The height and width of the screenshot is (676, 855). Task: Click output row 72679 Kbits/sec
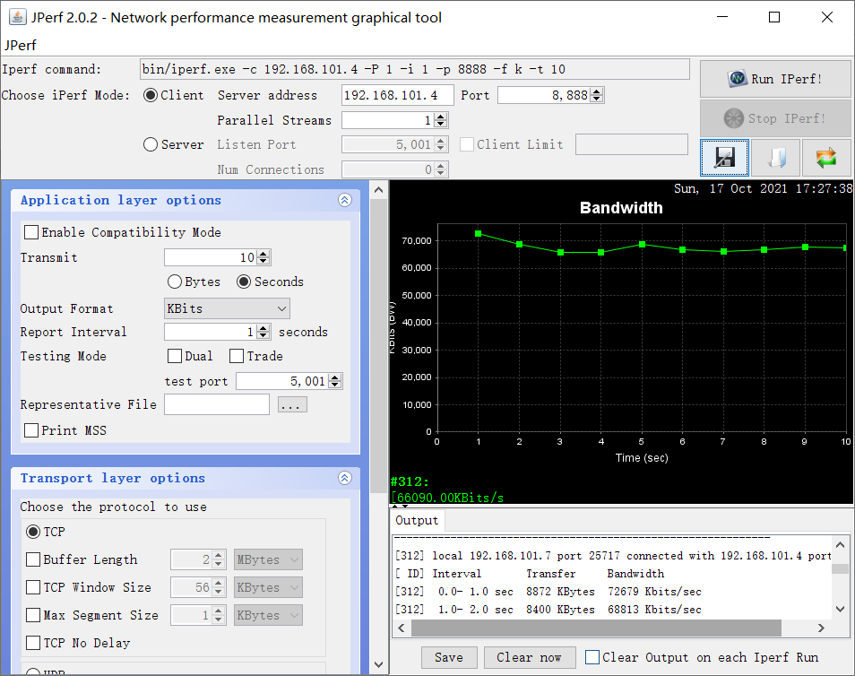pos(548,592)
